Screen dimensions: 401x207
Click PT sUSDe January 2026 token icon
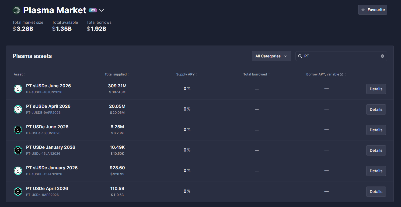pos(18,171)
